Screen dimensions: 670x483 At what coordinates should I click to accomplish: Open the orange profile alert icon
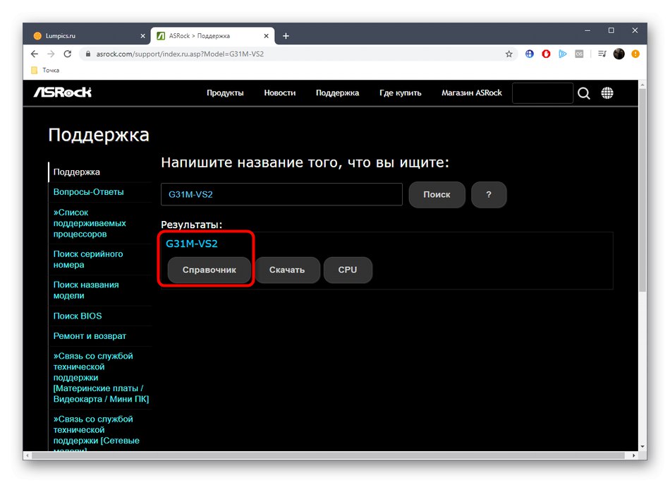[635, 54]
